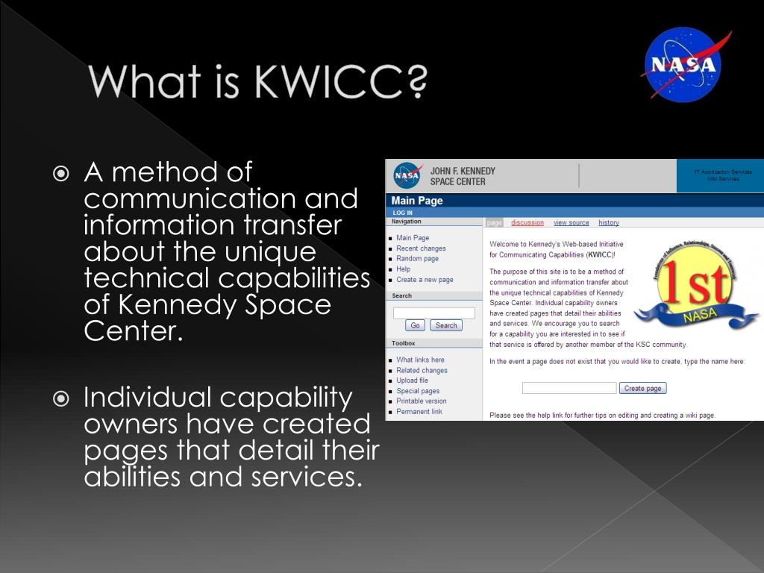Image resolution: width=764 pixels, height=573 pixels.
Task: Open the Related changes link
Action: pyautogui.click(x=422, y=370)
